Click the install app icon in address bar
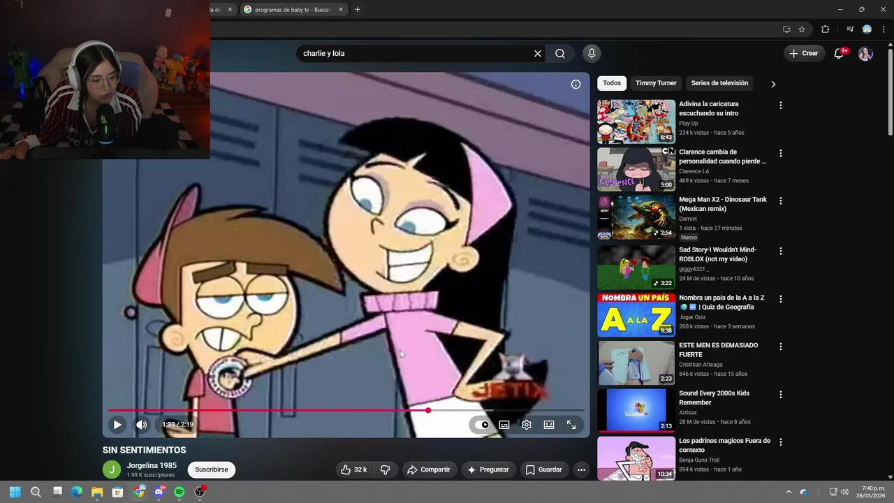 [x=786, y=29]
